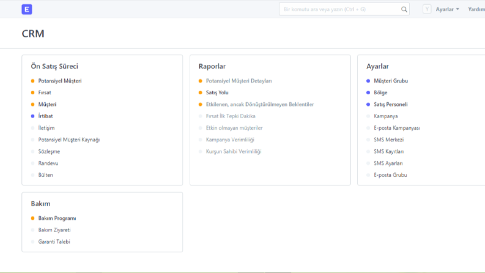Open Potansiyel Müşteri Detayları report
Screen dimensions: 485x273
click(239, 81)
